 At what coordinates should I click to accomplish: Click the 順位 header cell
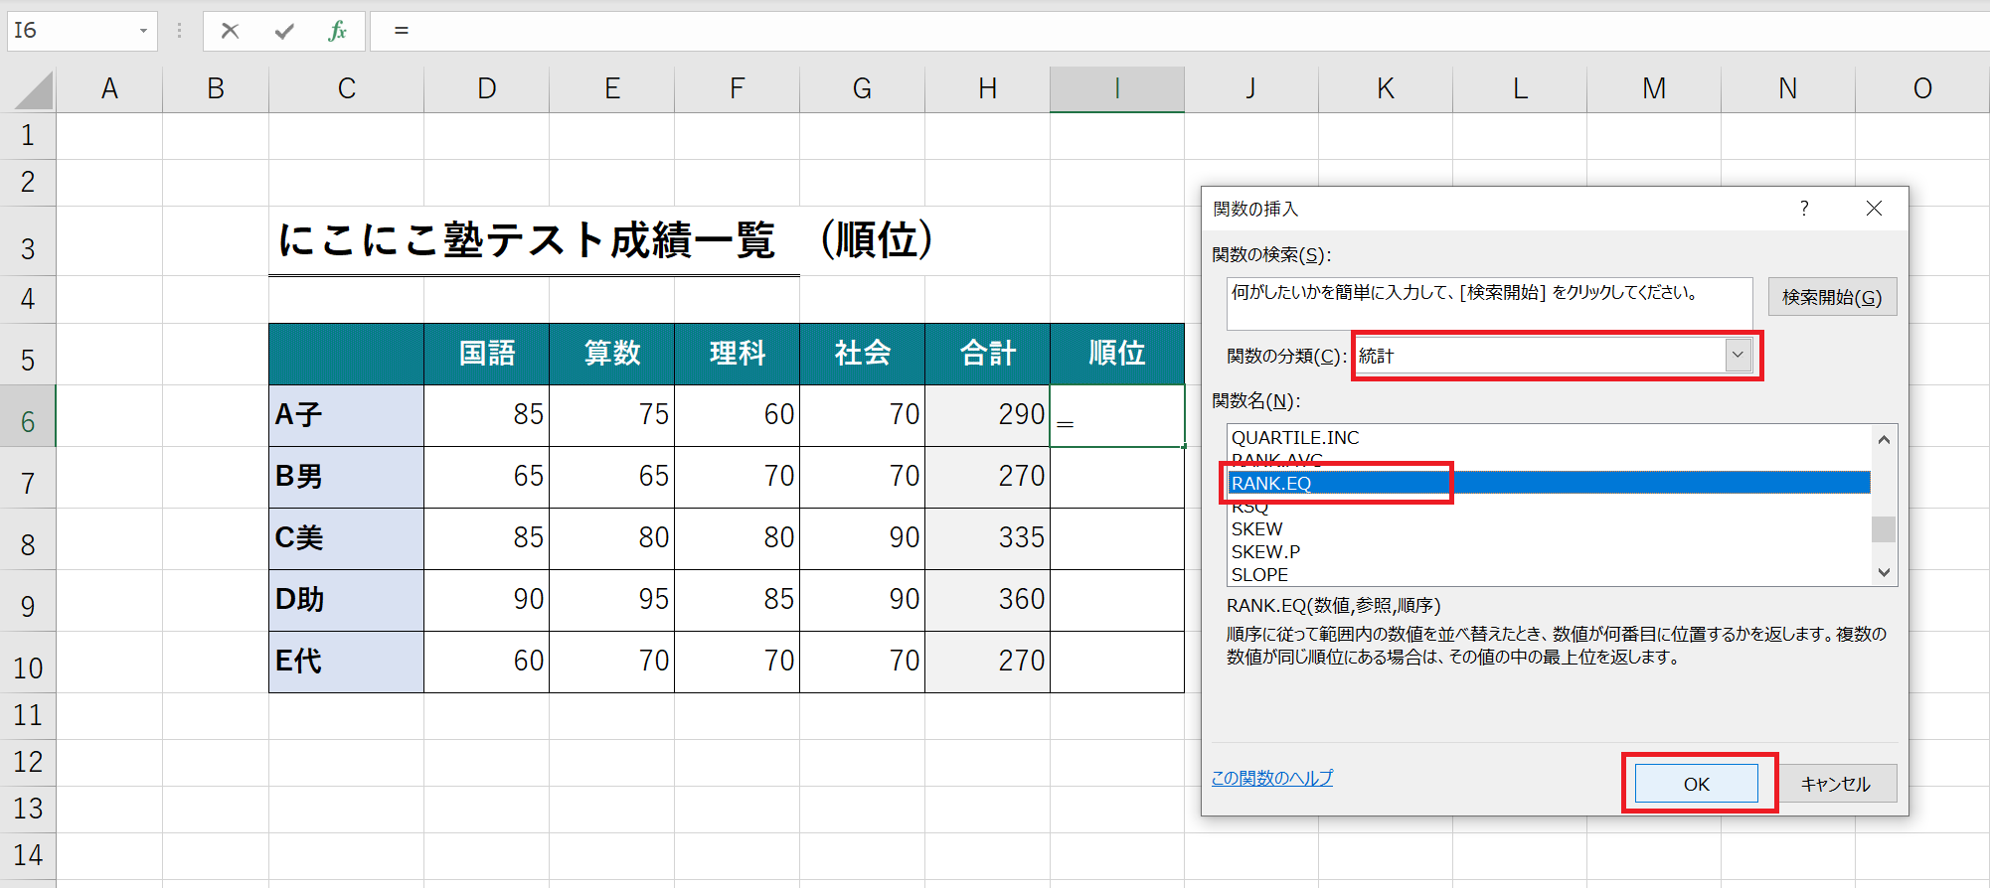point(1117,354)
